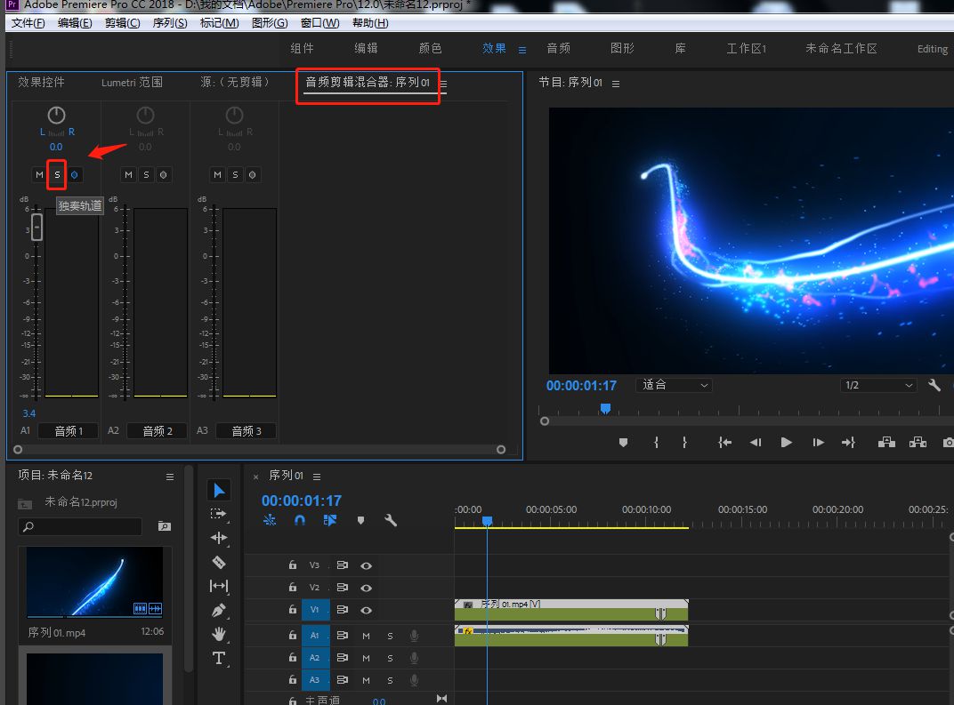Hide the V1 video track eye
The height and width of the screenshot is (705, 954).
click(x=366, y=610)
